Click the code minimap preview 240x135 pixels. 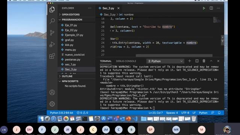pos(217,20)
